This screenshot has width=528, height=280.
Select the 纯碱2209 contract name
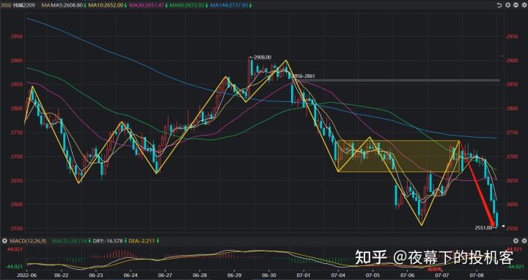point(25,5)
